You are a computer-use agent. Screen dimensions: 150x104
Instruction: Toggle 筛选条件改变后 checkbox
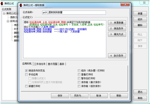pos(26,71)
